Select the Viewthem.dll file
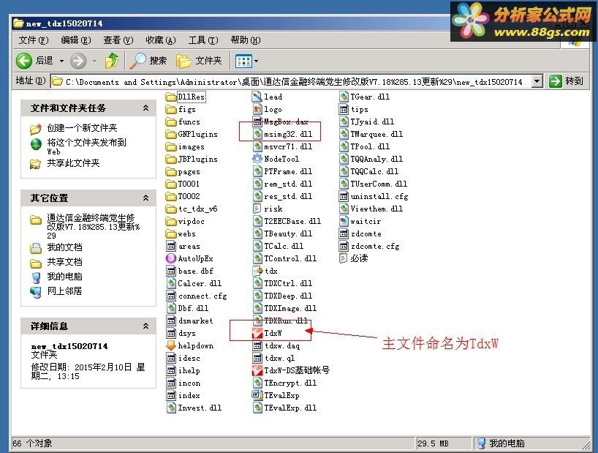This screenshot has width=598, height=453. (x=371, y=209)
